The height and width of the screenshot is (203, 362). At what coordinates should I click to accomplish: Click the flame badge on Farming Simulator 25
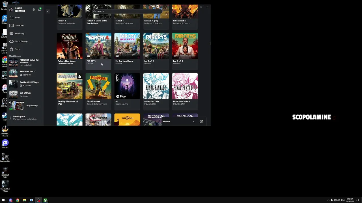pyautogui.click(x=79, y=76)
